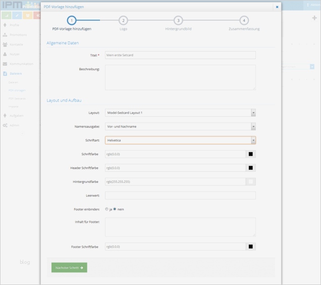Image resolution: width=321 pixels, height=285 pixels.
Task: Select the 'nein' Footer einbinden radio
Action: coord(115,209)
